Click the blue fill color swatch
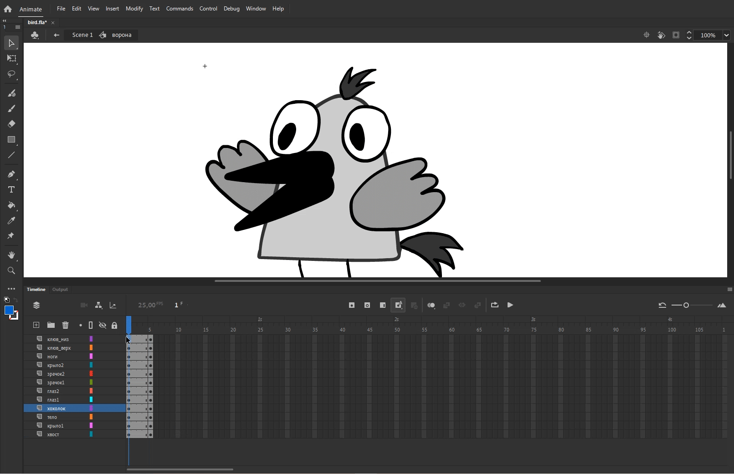The height and width of the screenshot is (474, 734). (x=9, y=311)
